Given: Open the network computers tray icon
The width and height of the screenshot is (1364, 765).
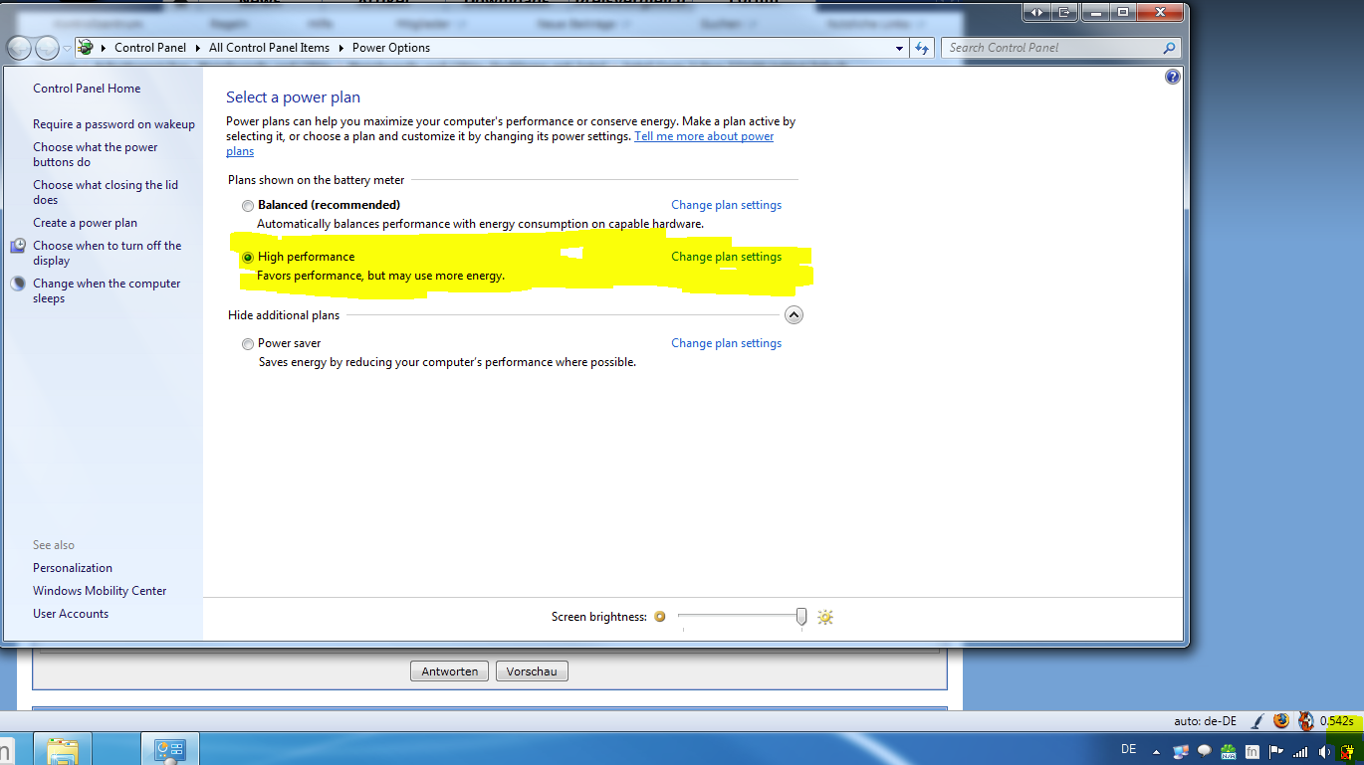Looking at the screenshot, I should (1181, 751).
